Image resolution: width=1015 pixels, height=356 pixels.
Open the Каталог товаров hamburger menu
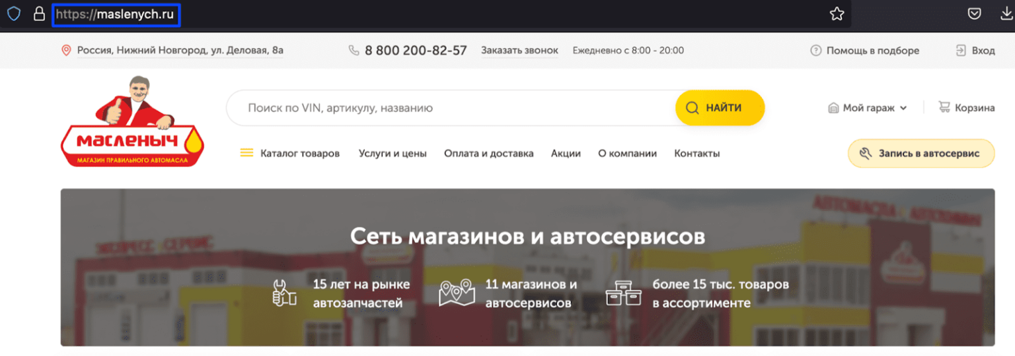(247, 153)
